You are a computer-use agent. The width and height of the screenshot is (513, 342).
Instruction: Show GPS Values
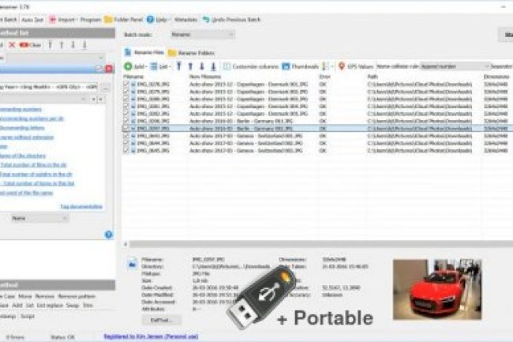(356, 66)
